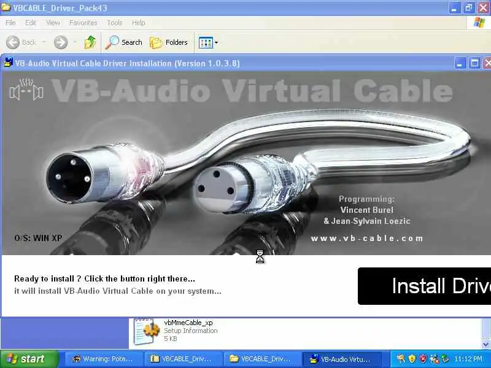Open the Help menu in Explorer

138,23
